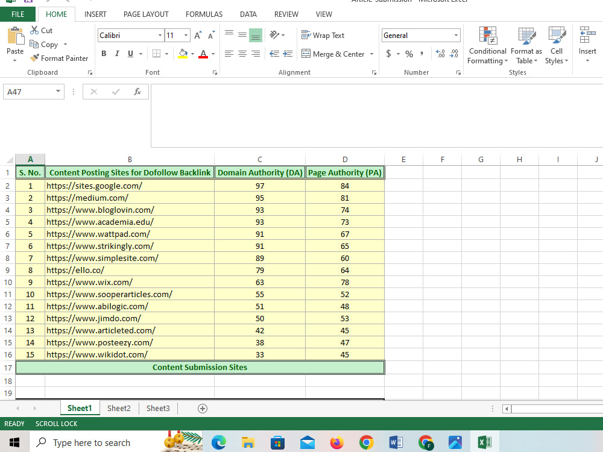Viewport: 603px width, 452px height.
Task: Expand the underline style arrow
Action: click(140, 54)
